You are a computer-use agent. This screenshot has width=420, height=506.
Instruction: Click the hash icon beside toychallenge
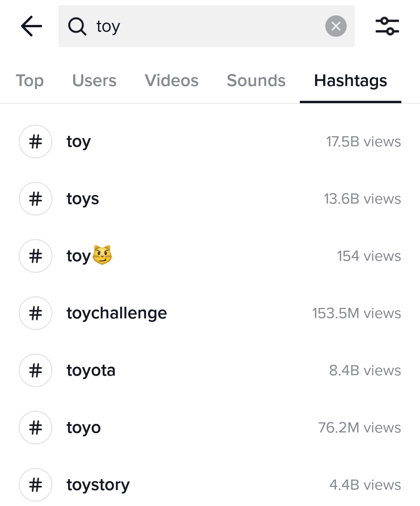tap(35, 313)
